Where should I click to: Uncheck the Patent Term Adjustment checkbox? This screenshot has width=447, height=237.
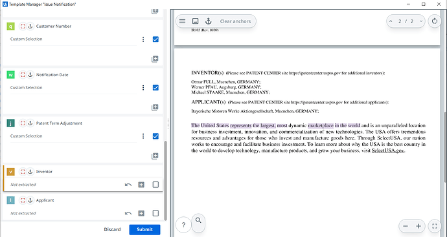coord(155,136)
